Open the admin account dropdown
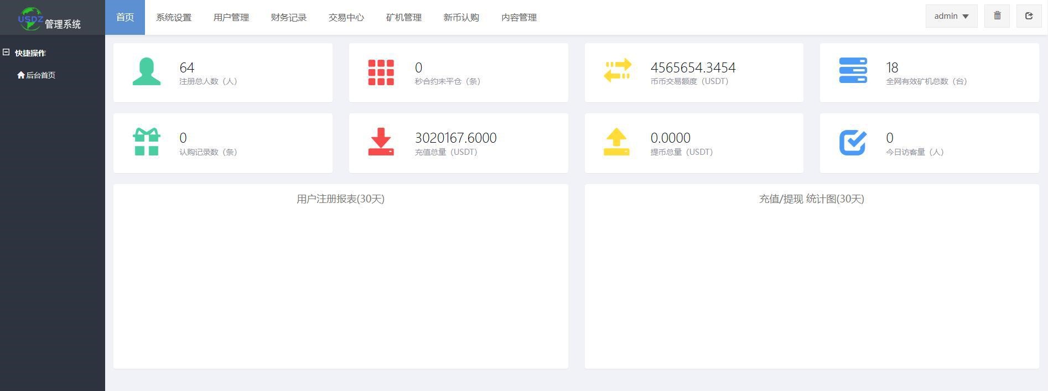1048x391 pixels. click(x=951, y=16)
